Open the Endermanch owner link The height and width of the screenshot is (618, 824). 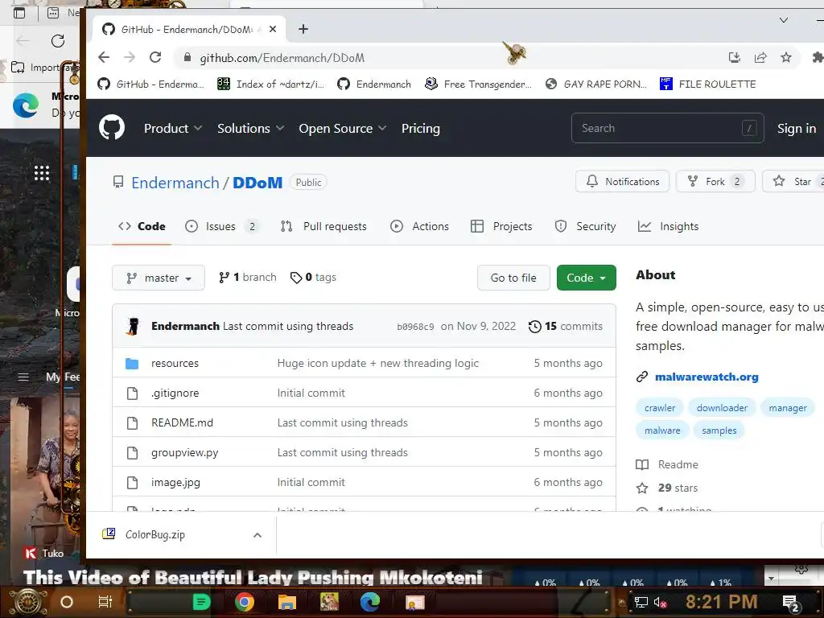pos(175,183)
